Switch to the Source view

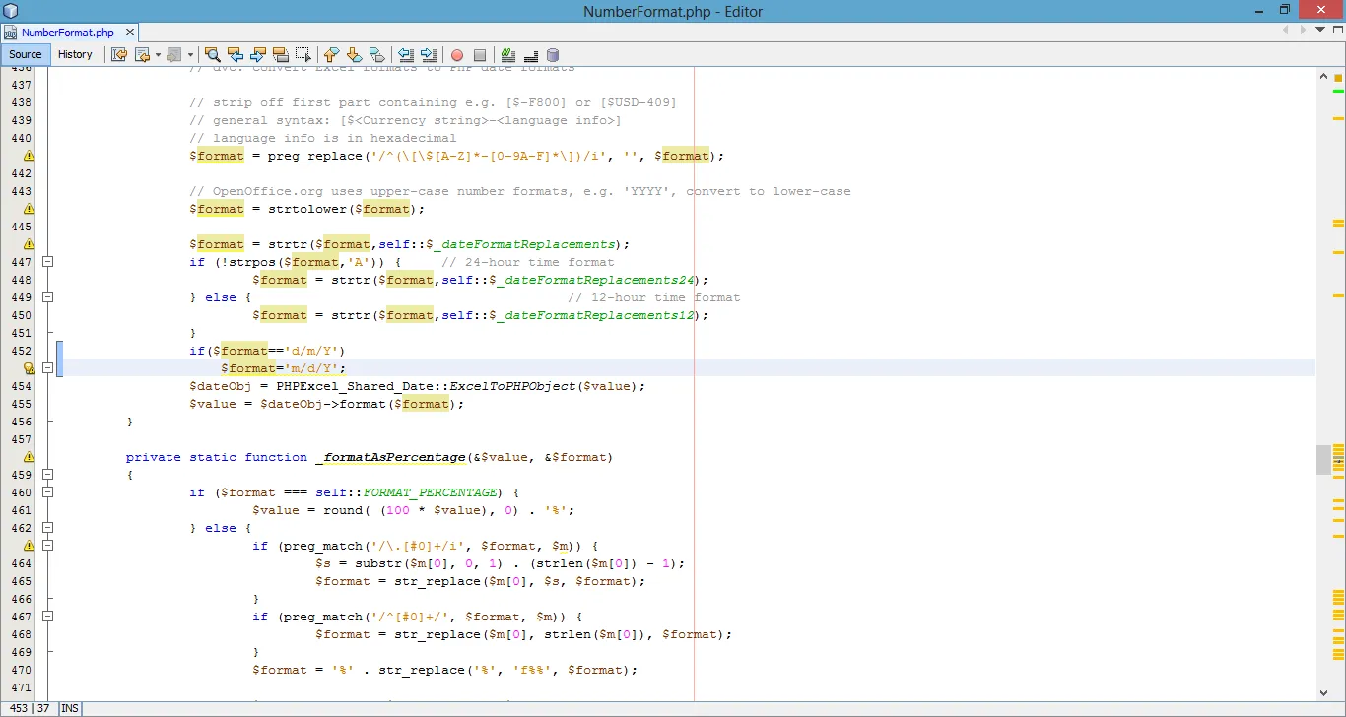point(26,54)
